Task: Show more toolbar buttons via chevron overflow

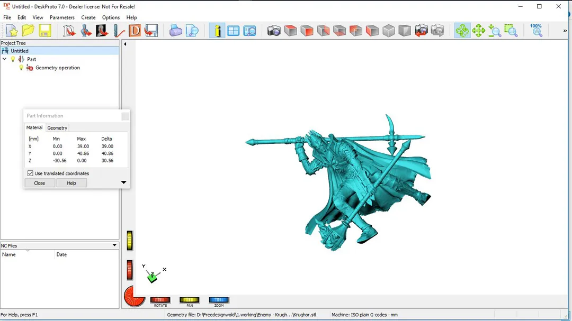Action: [x=565, y=31]
